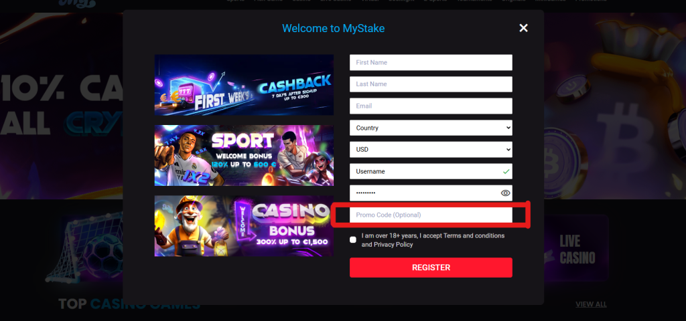Viewport: 686px width, 321px height.
Task: Open the First Week's Cashback banner
Action: click(244, 85)
